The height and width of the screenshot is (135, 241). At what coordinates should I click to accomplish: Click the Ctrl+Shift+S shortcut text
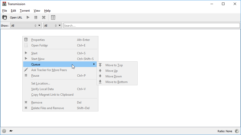[x=85, y=59]
